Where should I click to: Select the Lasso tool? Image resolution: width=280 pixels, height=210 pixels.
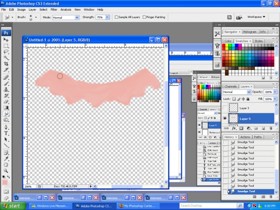point(6,52)
